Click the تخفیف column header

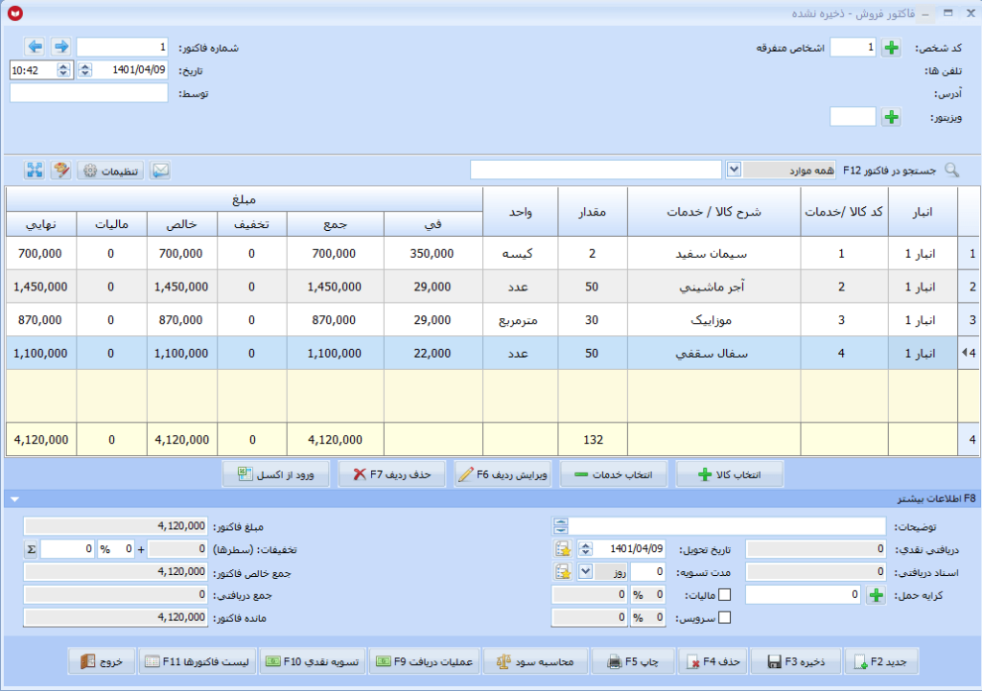pos(252,224)
